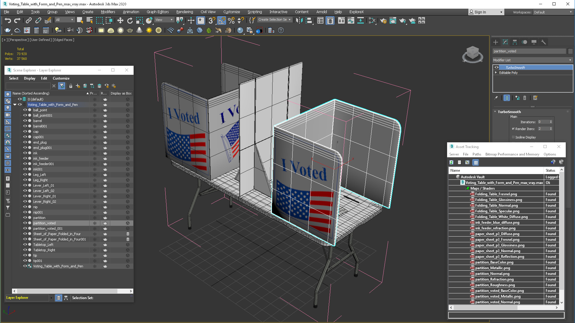Toggle visibility of barrel object

25,121
